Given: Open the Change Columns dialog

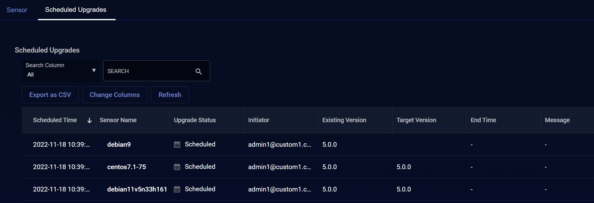Looking at the screenshot, I should click(115, 95).
